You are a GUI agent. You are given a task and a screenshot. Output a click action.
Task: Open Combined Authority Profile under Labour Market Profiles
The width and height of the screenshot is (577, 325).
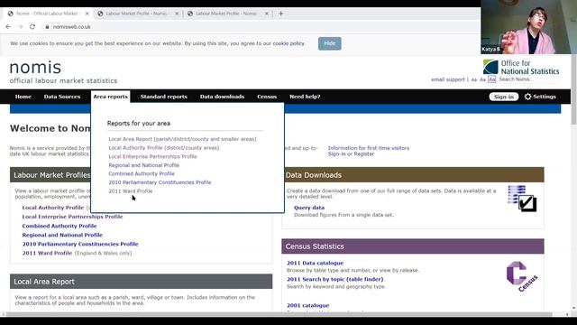coord(60,226)
